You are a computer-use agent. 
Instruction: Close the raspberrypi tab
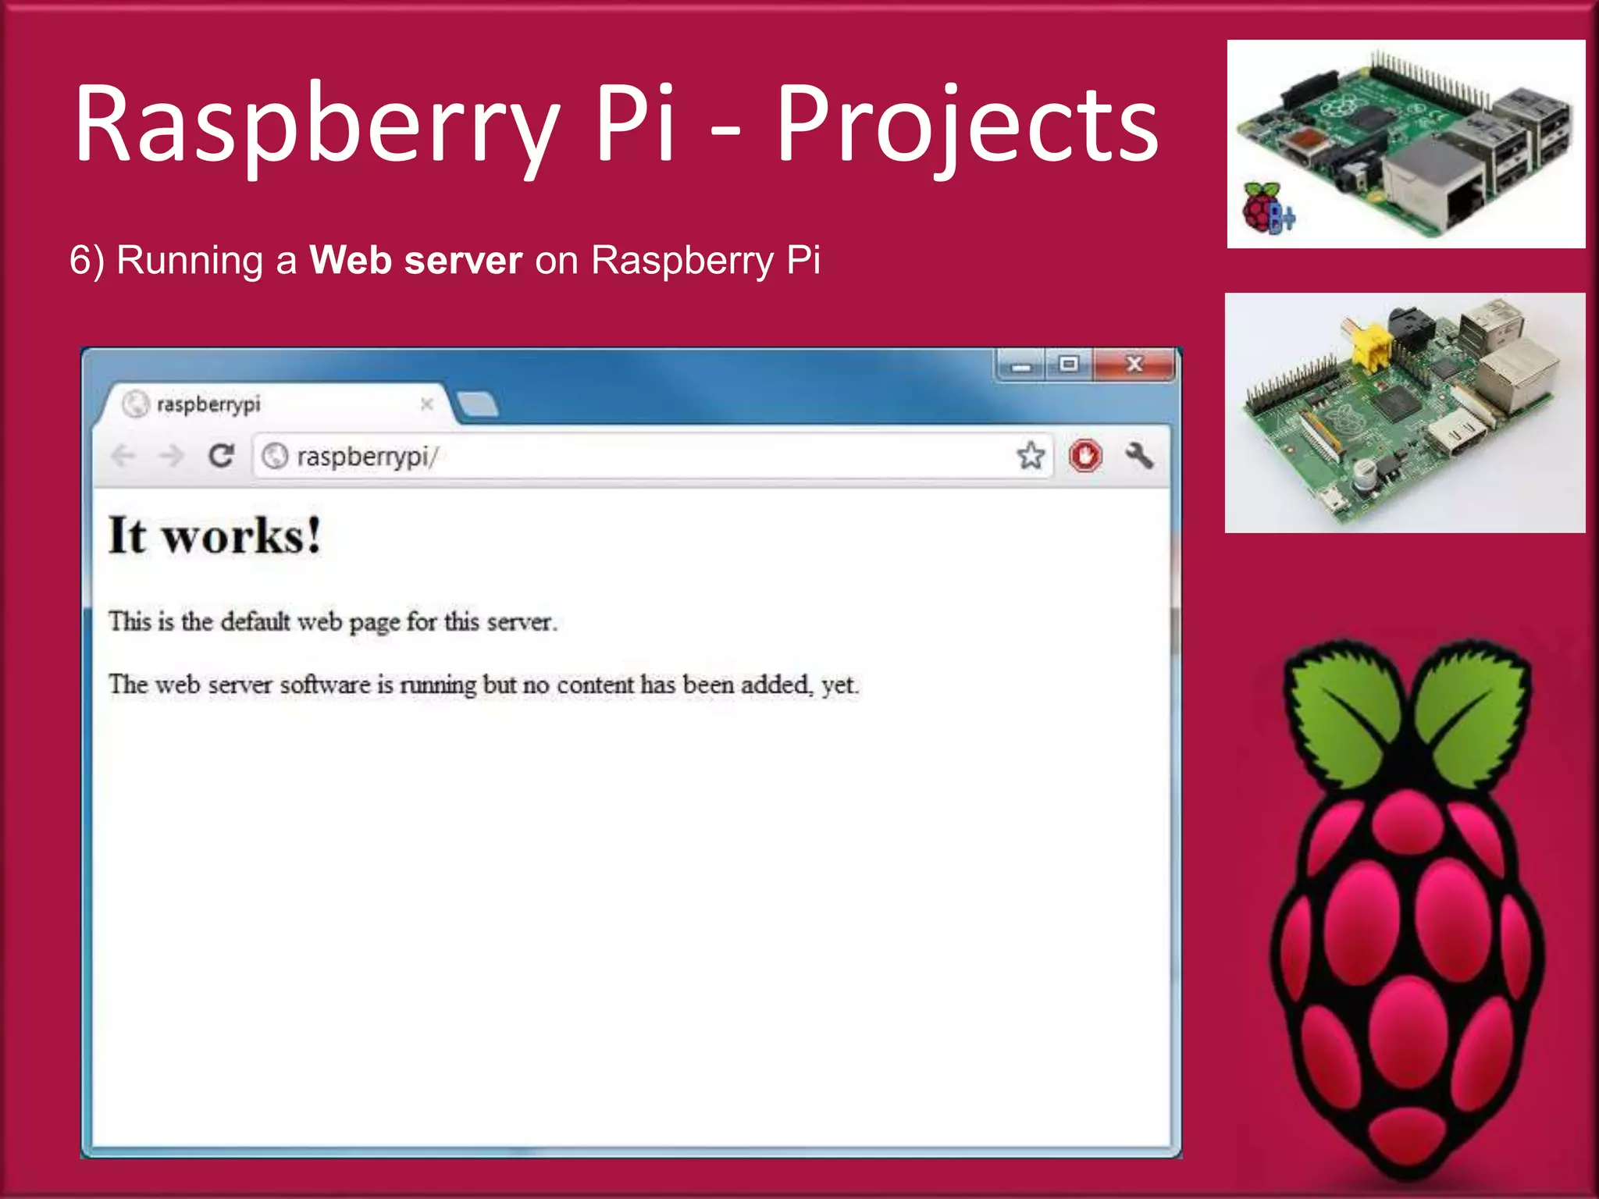click(x=426, y=404)
